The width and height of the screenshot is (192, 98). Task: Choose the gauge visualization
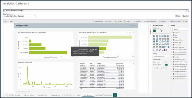point(163,44)
